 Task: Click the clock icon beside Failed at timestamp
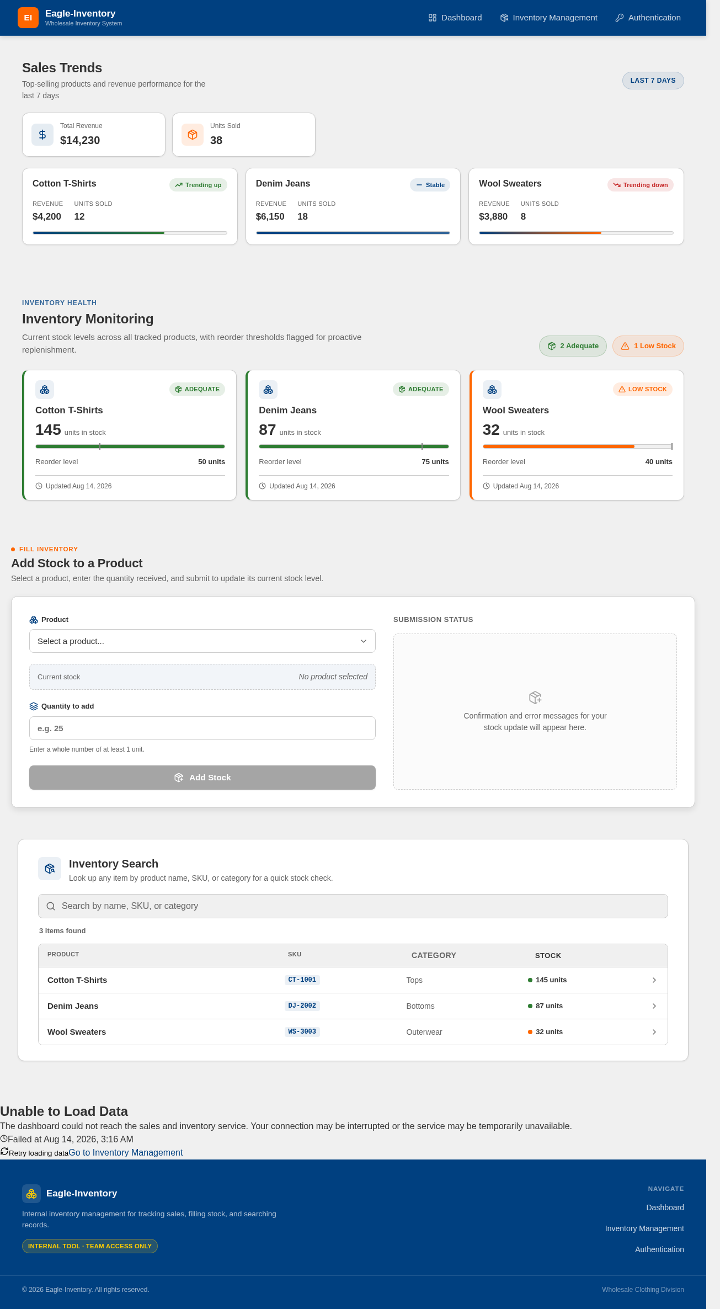pos(4,1138)
